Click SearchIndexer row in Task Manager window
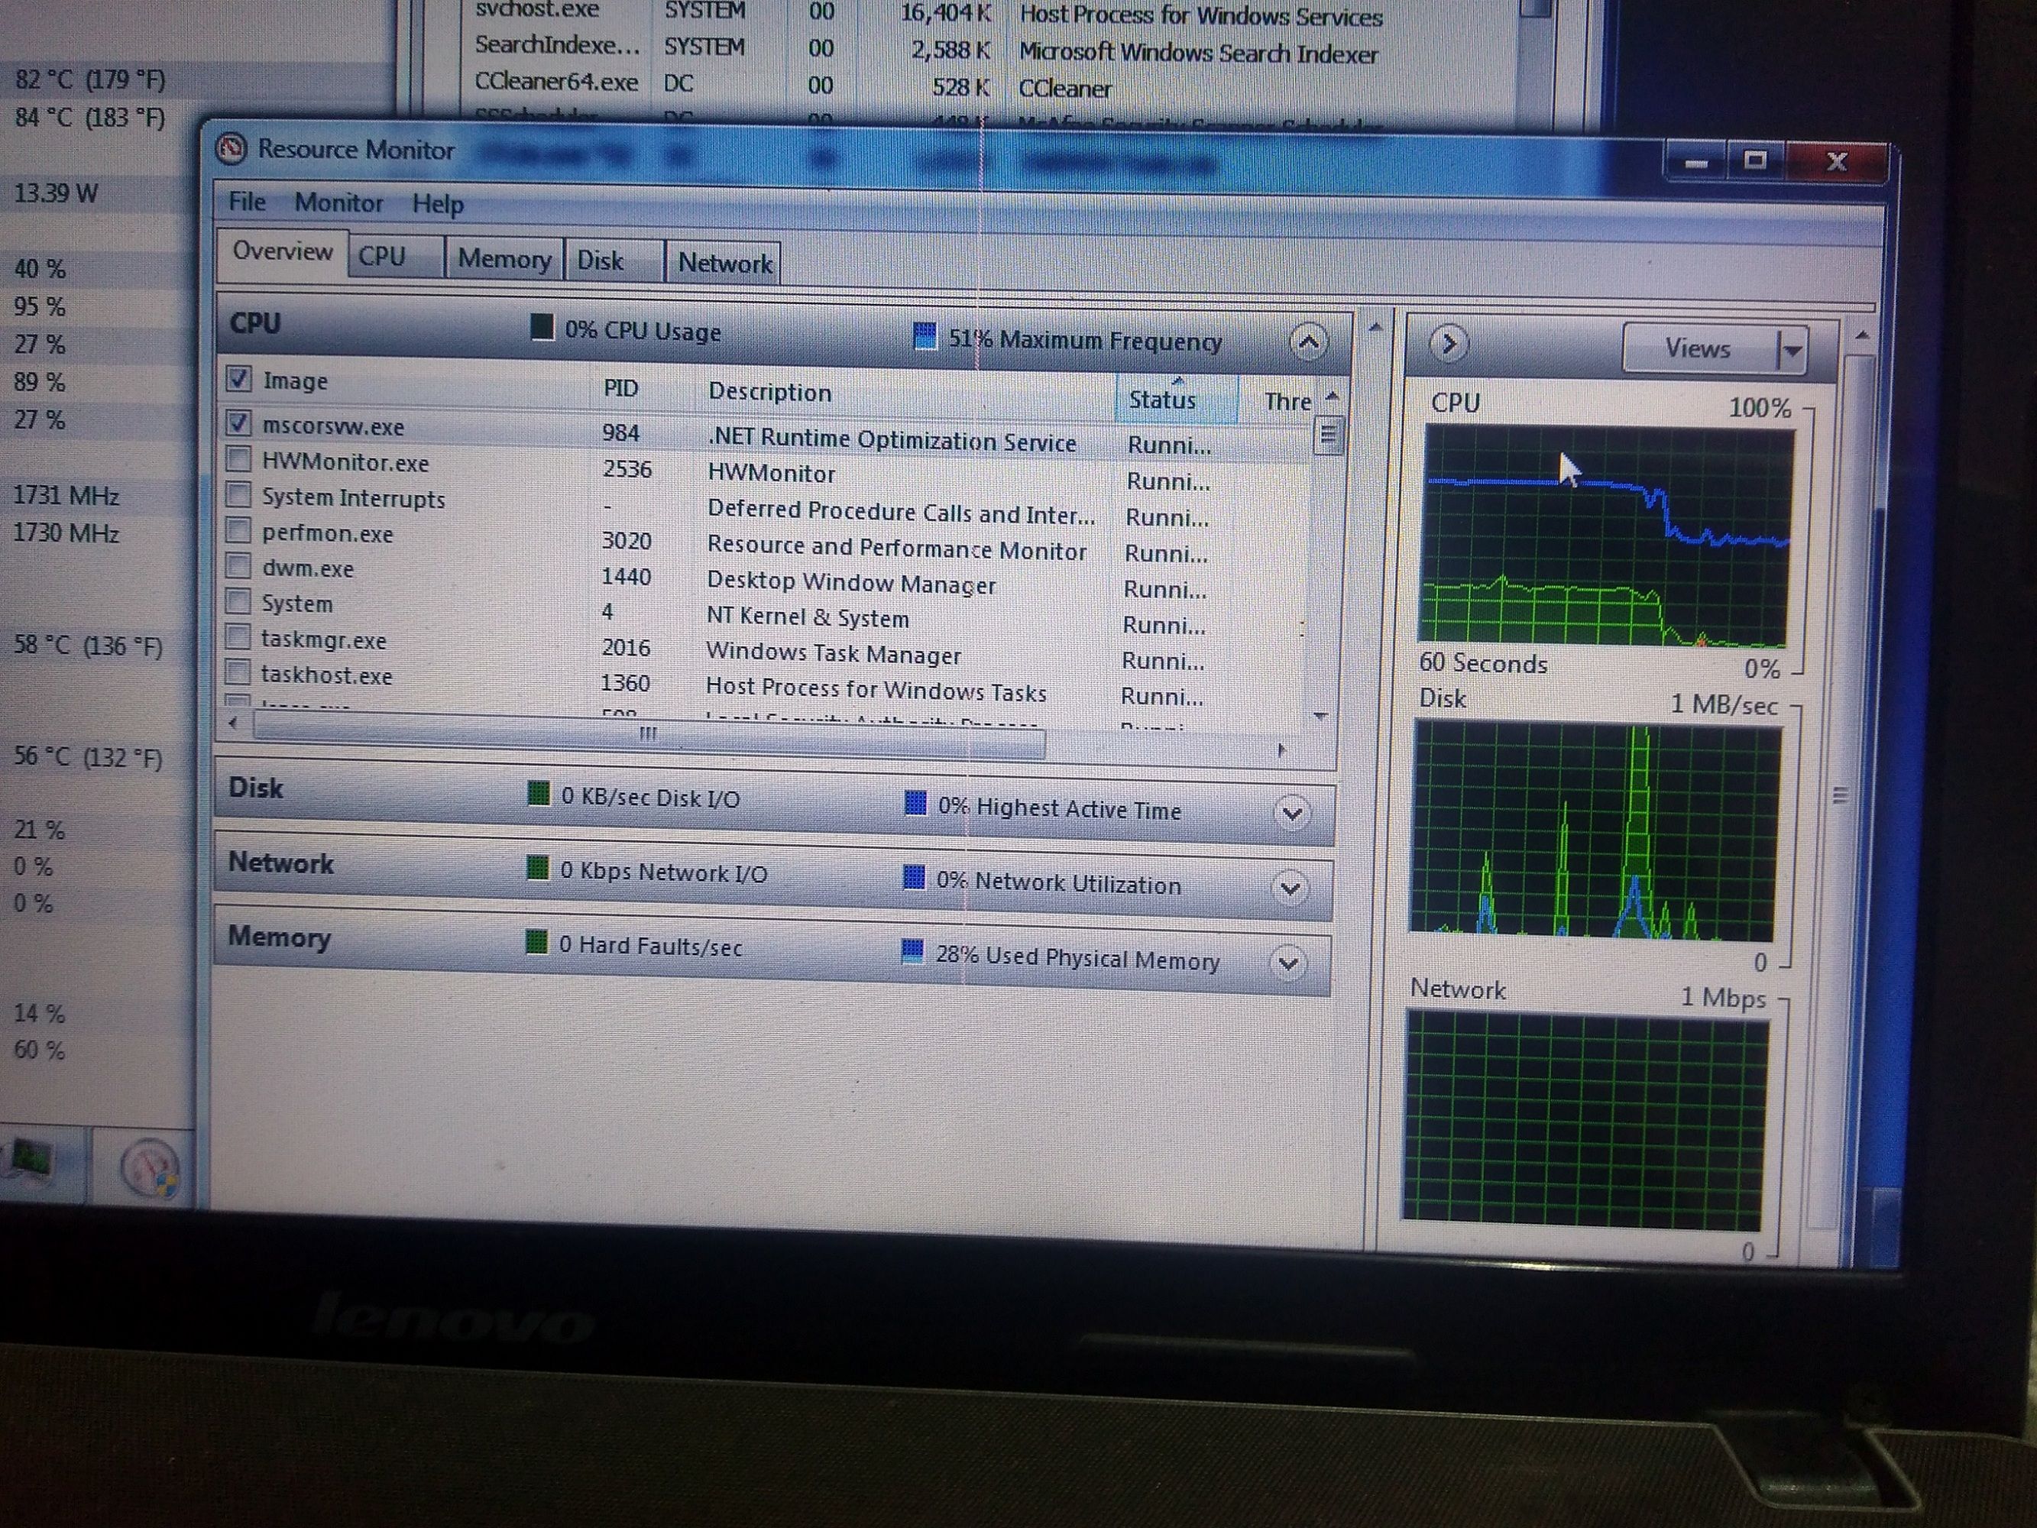 click(925, 49)
